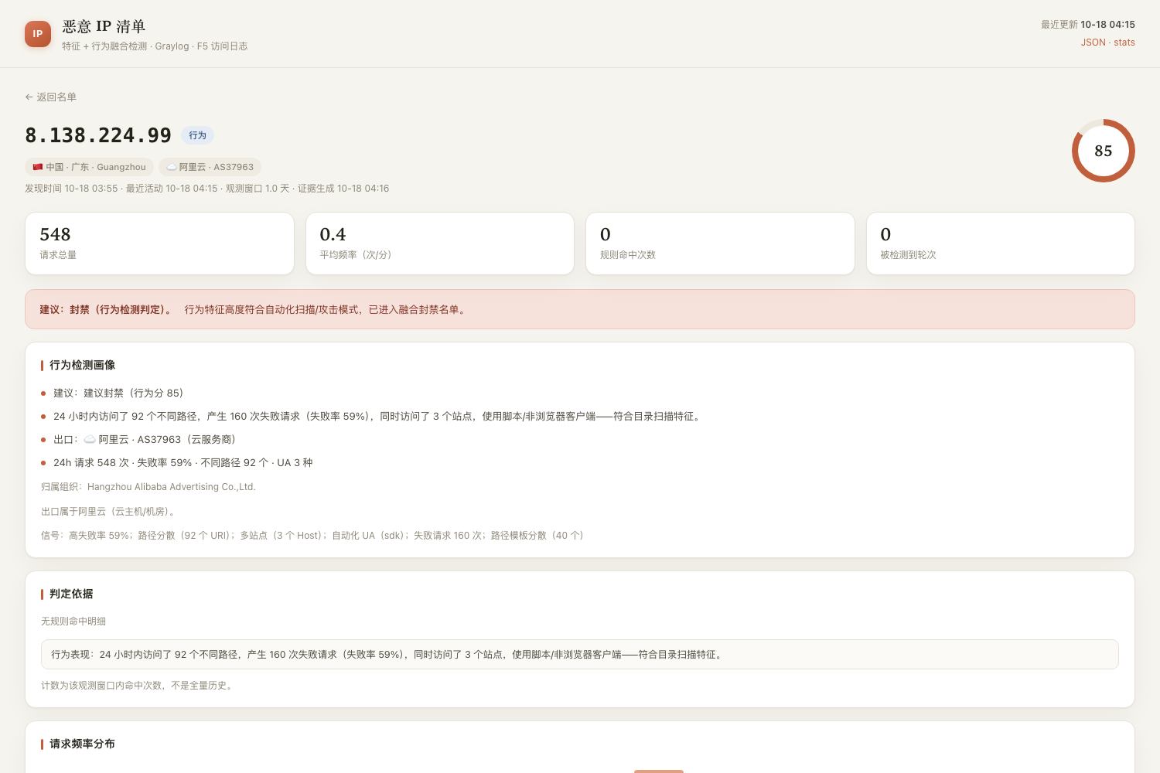Click 归属组织 Hangzhou Alibaba Advertising text
Image resolution: width=1160 pixels, height=773 pixels.
point(148,487)
